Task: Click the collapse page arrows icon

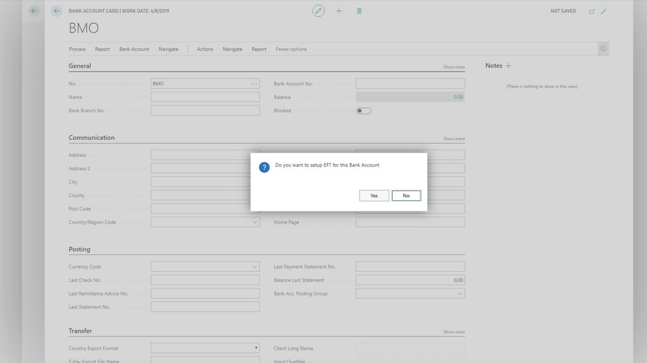Action: [x=603, y=11]
